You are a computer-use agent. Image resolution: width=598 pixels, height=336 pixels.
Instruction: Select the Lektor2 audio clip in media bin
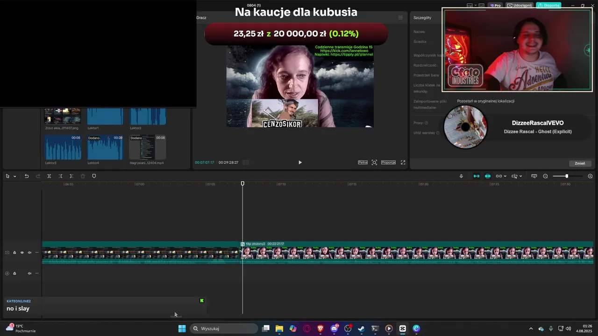coord(148,117)
